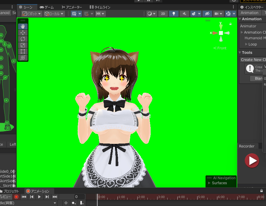This screenshot has width=266, height=206.
Task: Open effects dropdown arrow
Action: [199, 14]
